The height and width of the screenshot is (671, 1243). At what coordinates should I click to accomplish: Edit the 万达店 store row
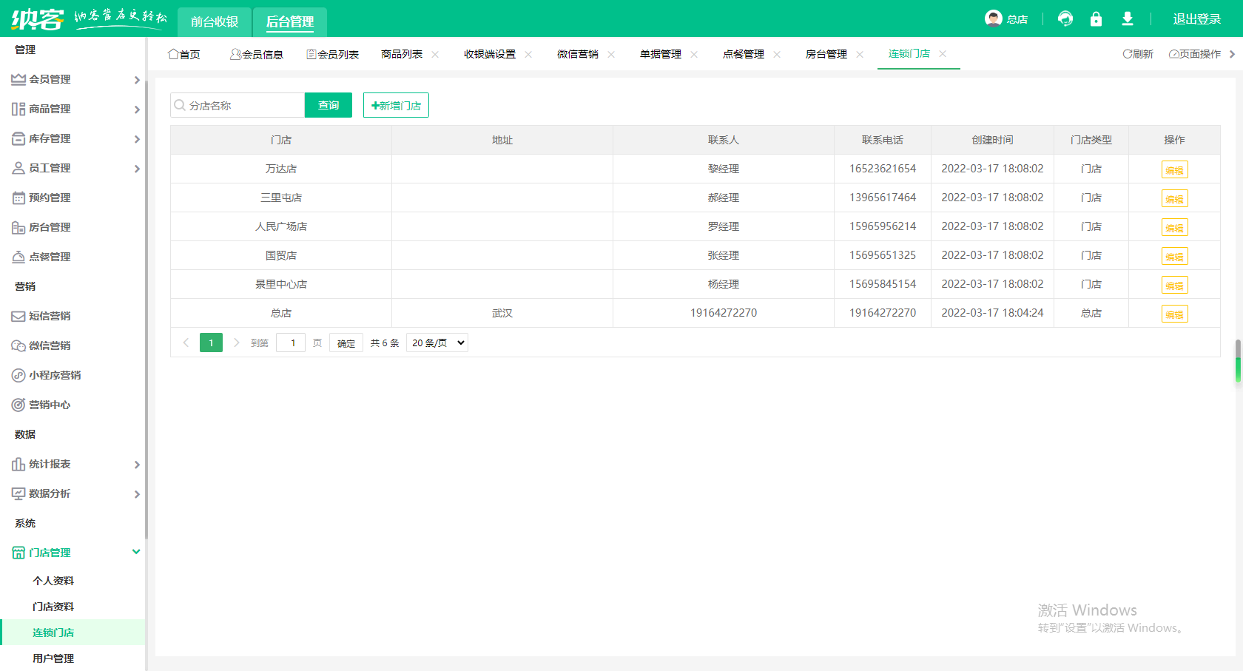click(x=1174, y=169)
